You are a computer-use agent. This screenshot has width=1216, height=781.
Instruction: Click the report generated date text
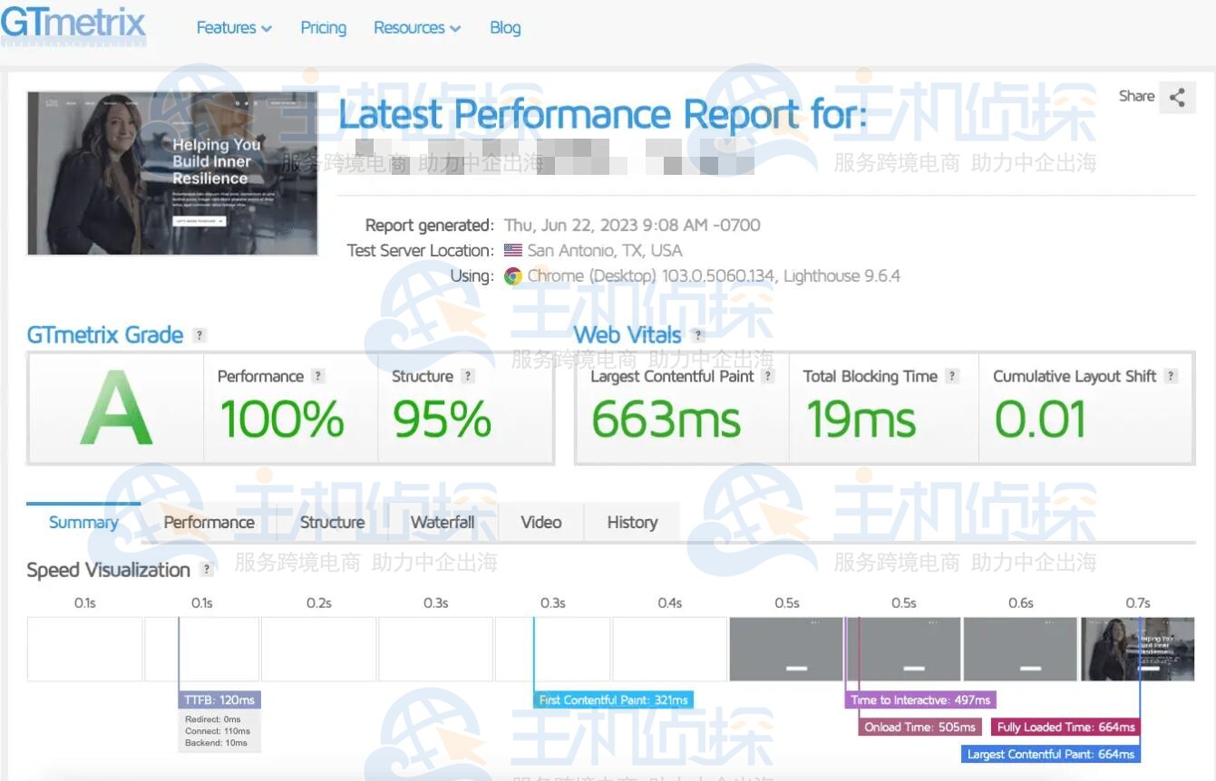pos(632,226)
